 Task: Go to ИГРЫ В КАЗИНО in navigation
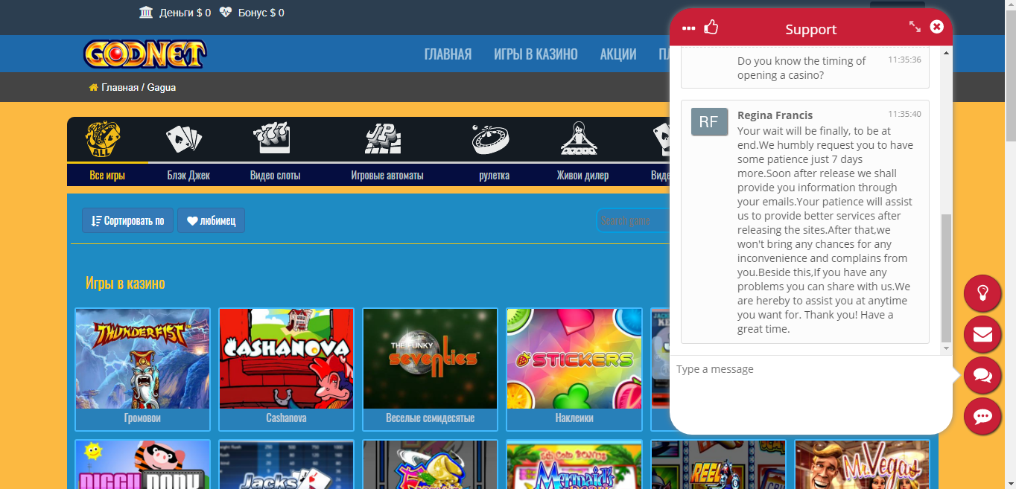click(536, 54)
